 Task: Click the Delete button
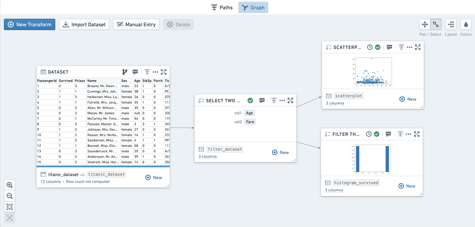click(x=179, y=25)
